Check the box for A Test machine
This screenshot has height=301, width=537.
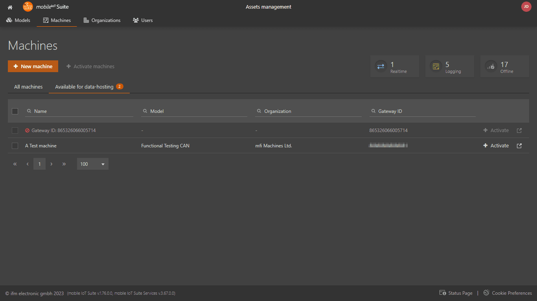(15, 146)
